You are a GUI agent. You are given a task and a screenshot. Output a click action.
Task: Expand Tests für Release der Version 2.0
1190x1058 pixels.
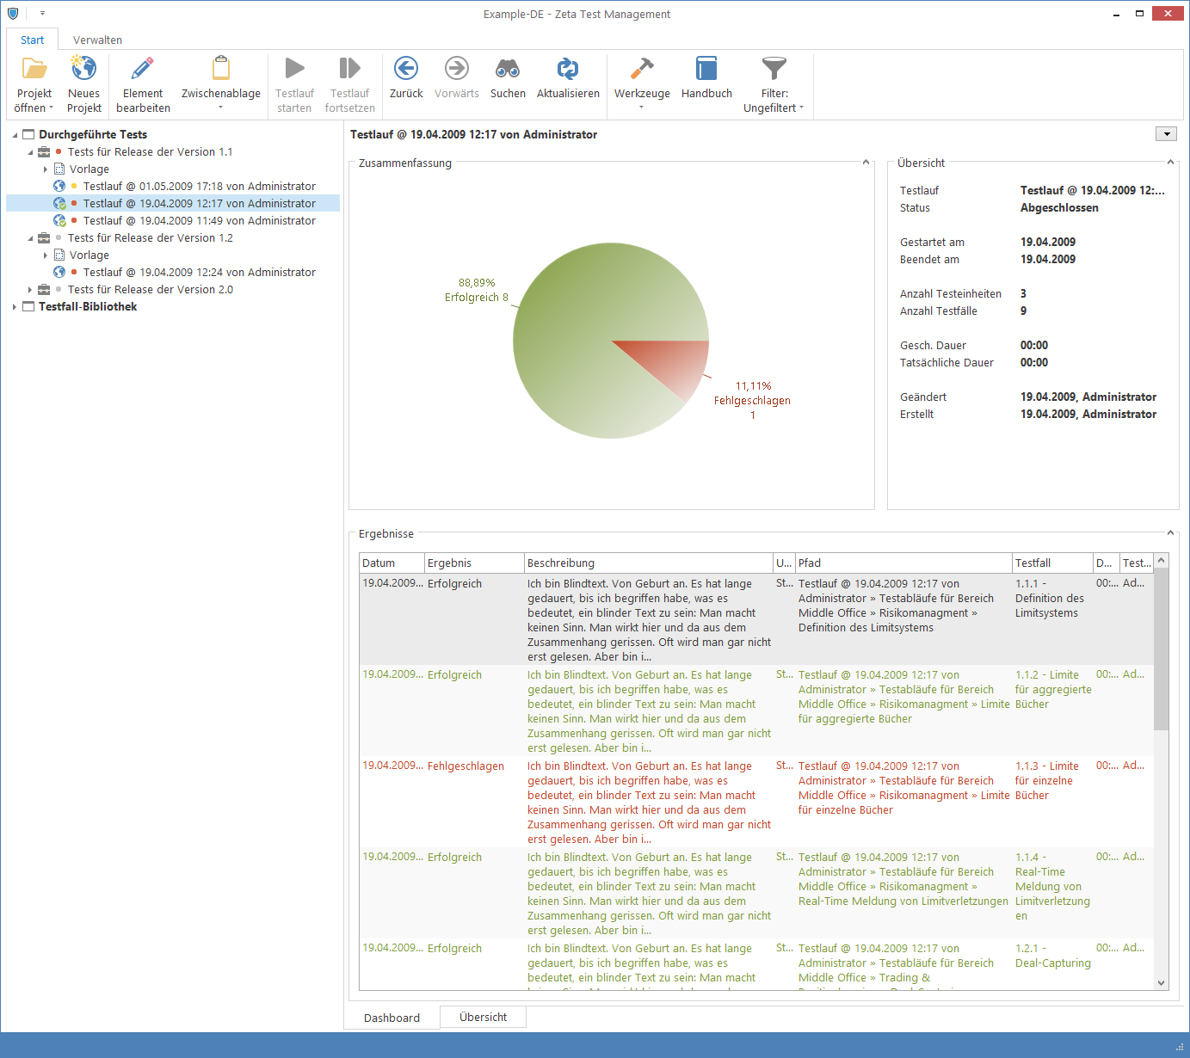[x=30, y=290]
